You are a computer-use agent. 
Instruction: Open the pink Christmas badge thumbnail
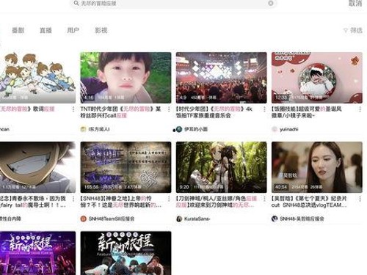pos(317,78)
